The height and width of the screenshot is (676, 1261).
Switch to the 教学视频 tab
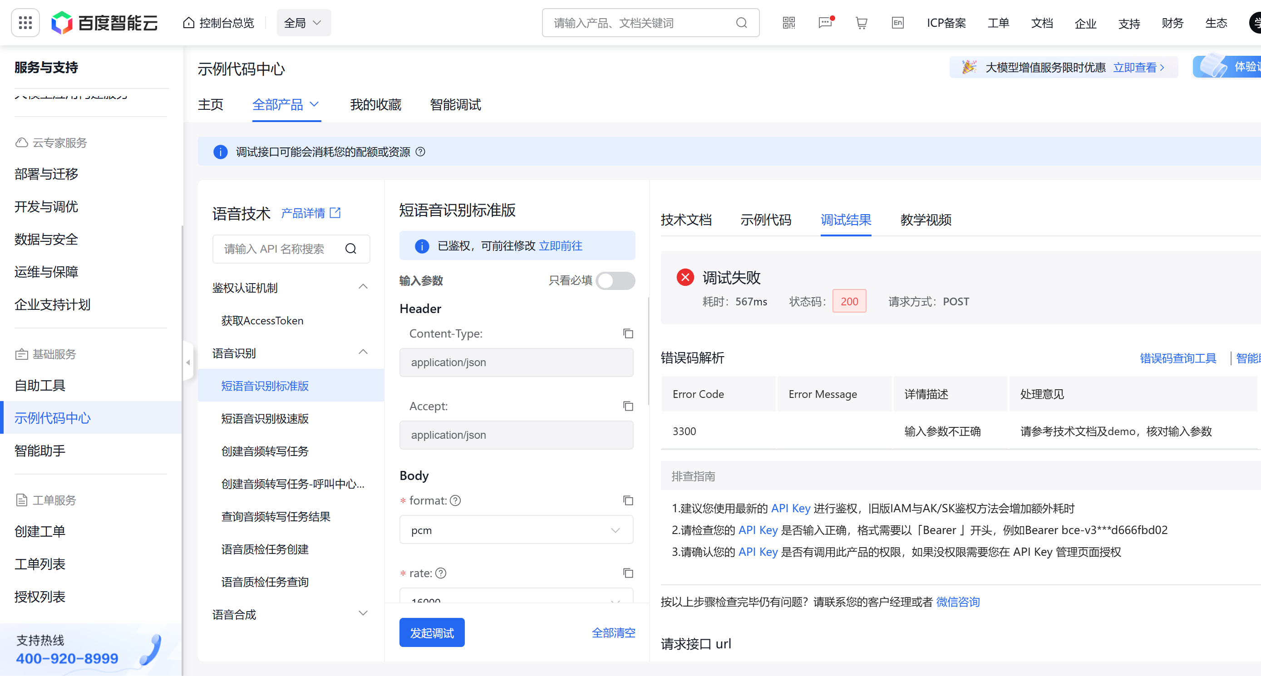click(x=925, y=220)
